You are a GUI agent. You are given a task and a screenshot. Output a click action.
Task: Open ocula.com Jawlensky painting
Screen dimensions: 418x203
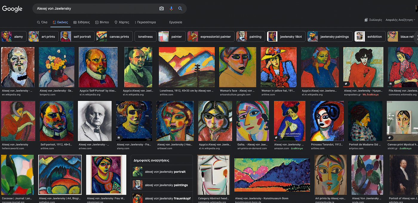coord(367,175)
